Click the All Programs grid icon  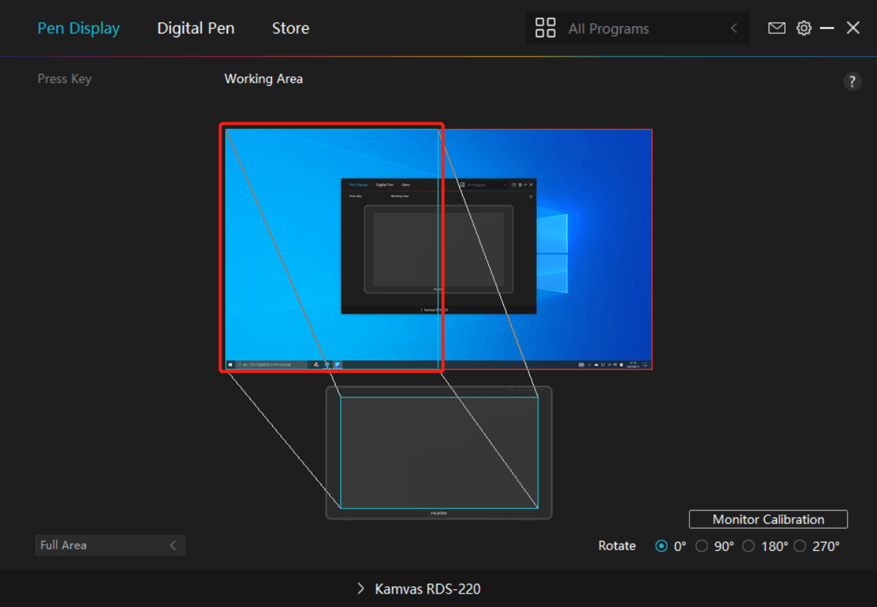click(545, 28)
